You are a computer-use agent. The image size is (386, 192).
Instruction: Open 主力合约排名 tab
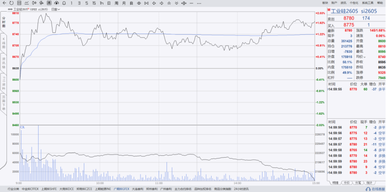pyautogui.click(x=183, y=189)
